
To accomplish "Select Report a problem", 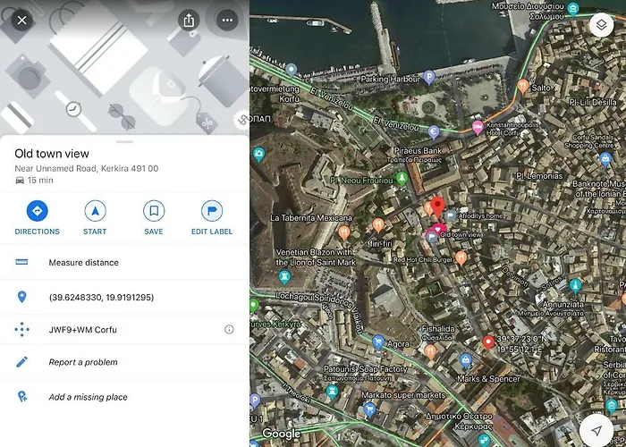I will (124, 362).
